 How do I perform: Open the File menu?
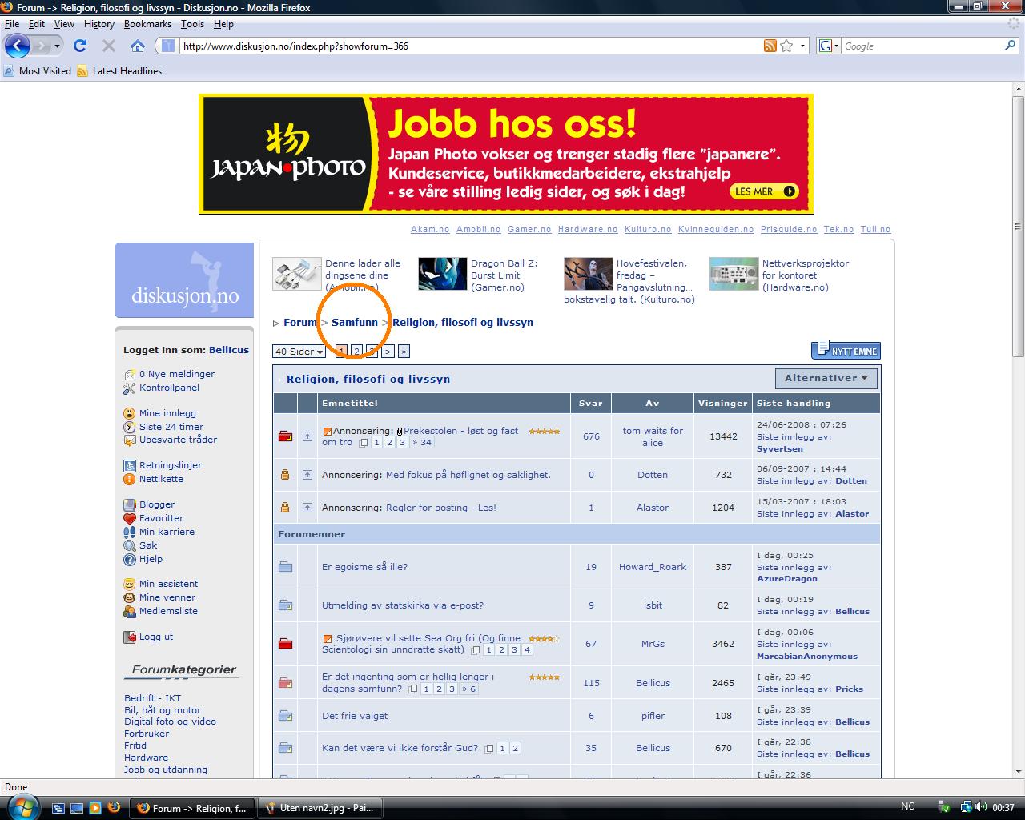click(12, 24)
